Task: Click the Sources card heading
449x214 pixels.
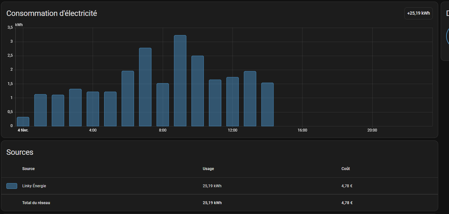Action: pyautogui.click(x=20, y=152)
